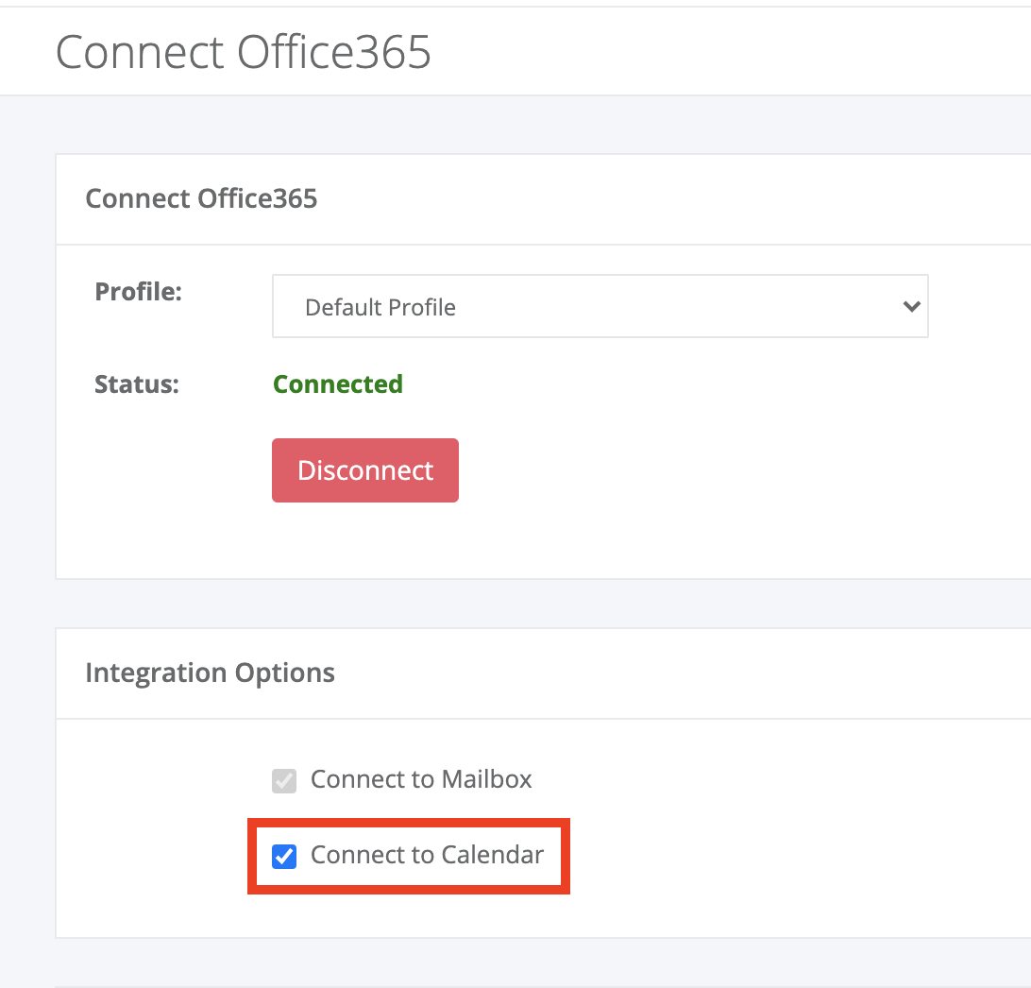Viewport: 1031px width, 988px height.
Task: Click the blue checkmark icon beside Calendar
Action: click(x=284, y=857)
